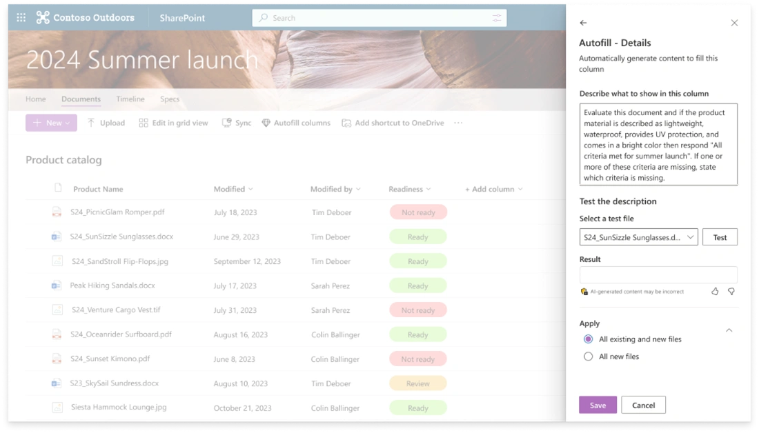
Task: Open the Specs tab
Action: pos(169,99)
